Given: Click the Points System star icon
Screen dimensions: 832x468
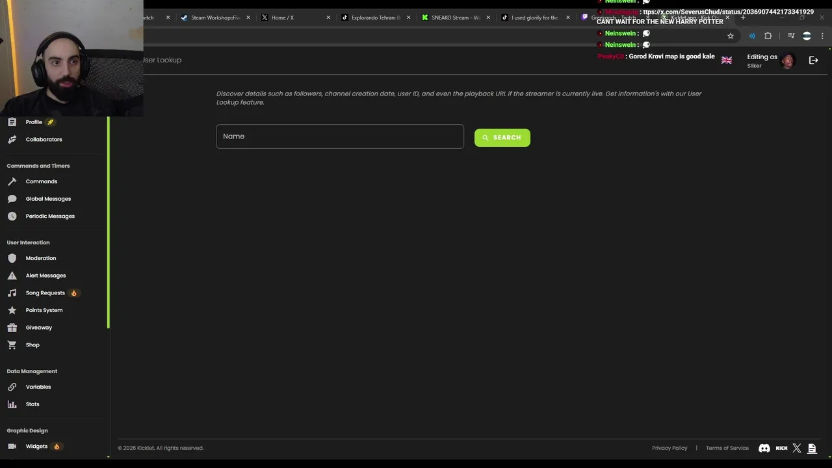Looking at the screenshot, I should tap(12, 310).
